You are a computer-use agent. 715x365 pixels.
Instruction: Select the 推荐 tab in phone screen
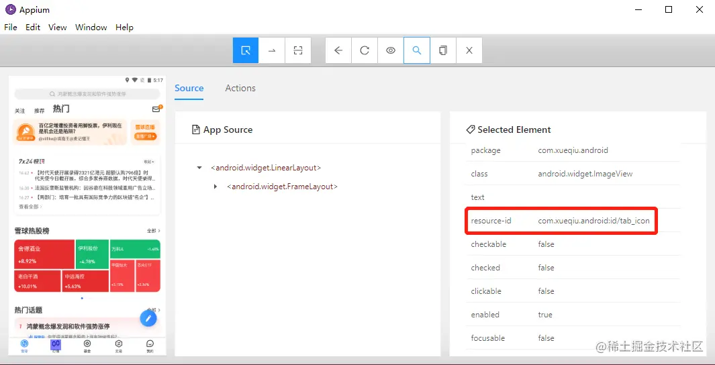40,111
